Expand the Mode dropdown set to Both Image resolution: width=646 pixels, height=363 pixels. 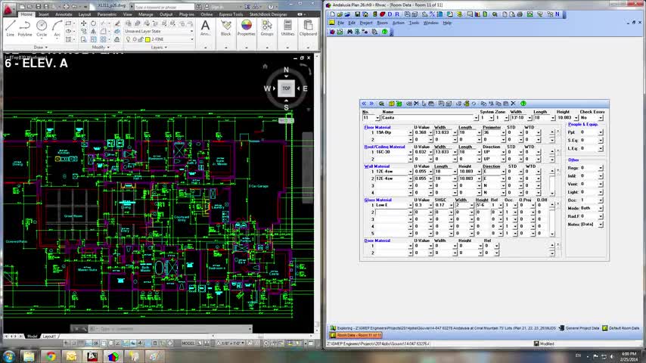click(x=601, y=207)
